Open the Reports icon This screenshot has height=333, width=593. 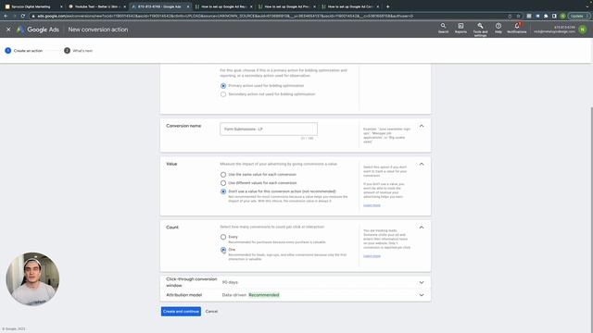[461, 28]
